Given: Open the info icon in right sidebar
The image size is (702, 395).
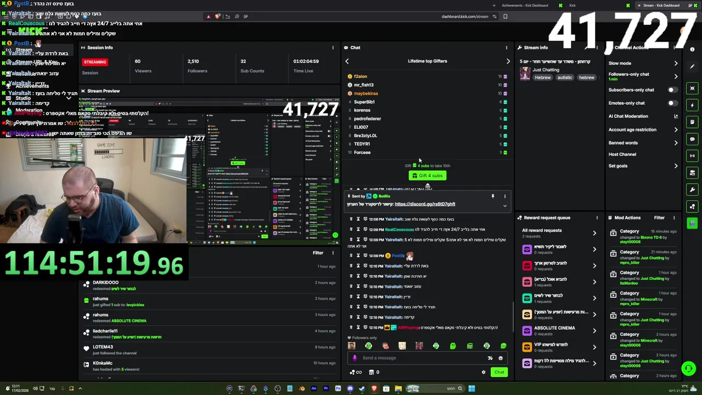Looking at the screenshot, I should (x=692, y=50).
